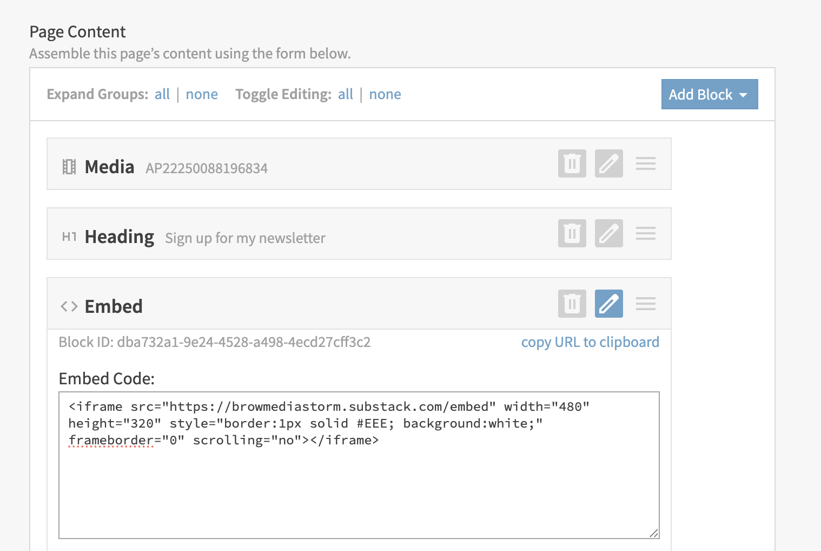Open the Add Block dropdown
This screenshot has width=821, height=551.
710,94
